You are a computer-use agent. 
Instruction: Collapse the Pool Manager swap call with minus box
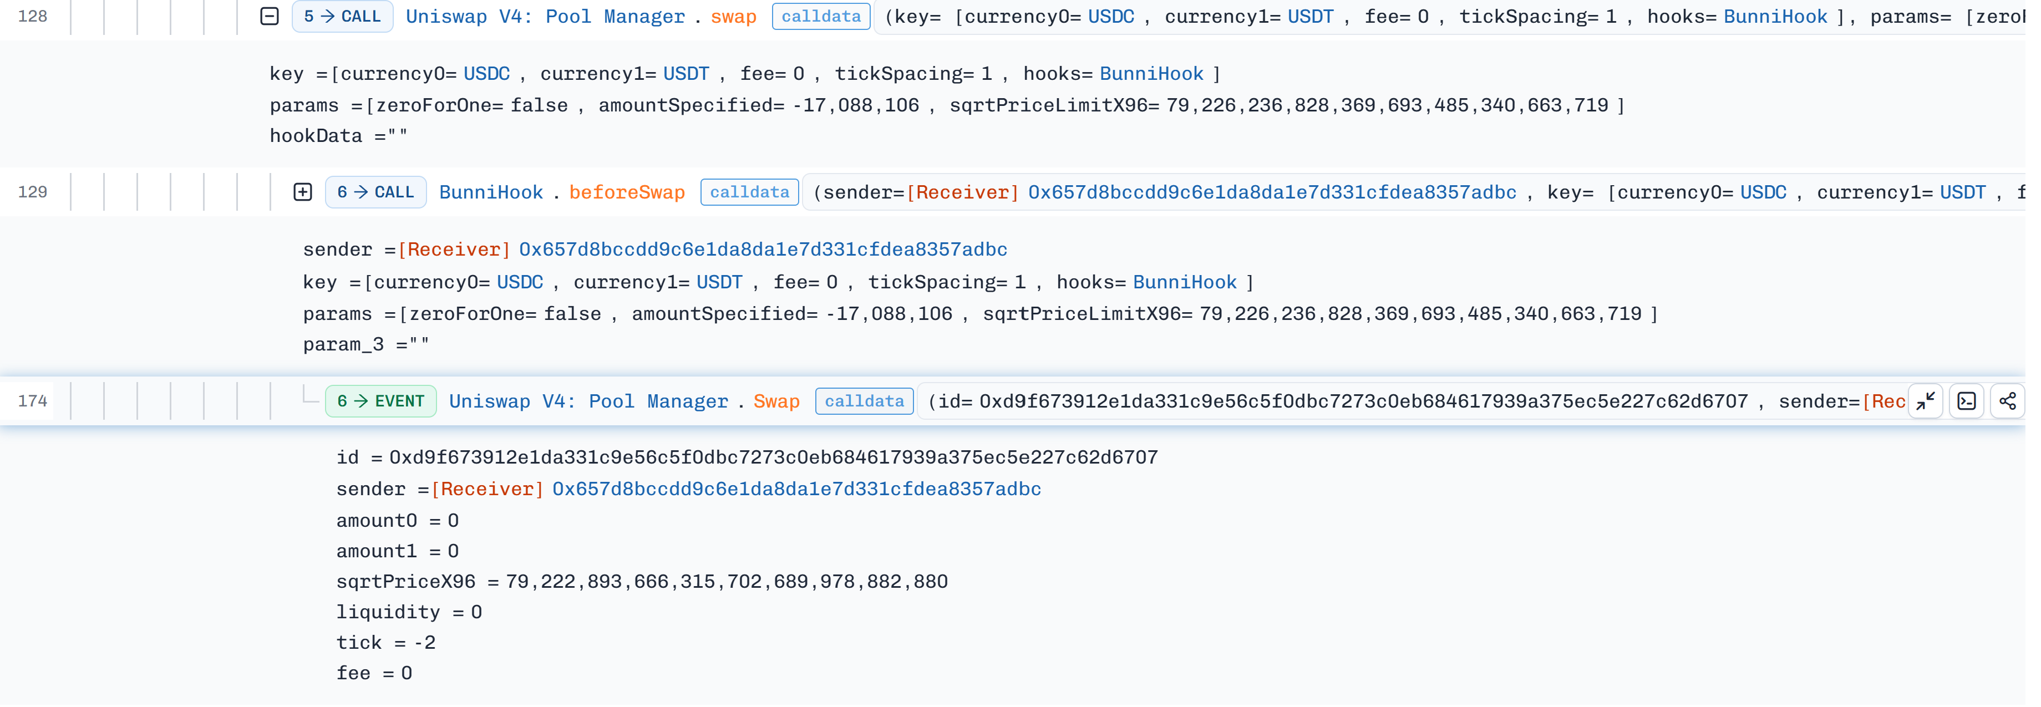tap(270, 17)
